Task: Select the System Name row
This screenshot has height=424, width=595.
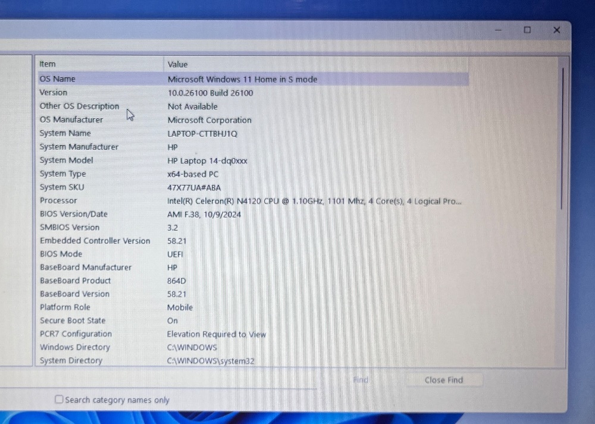Action: click(x=65, y=133)
